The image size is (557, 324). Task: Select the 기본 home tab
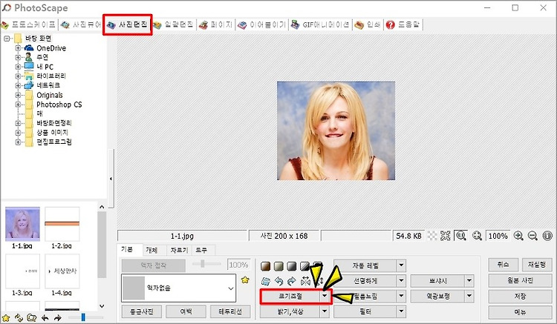(x=128, y=250)
